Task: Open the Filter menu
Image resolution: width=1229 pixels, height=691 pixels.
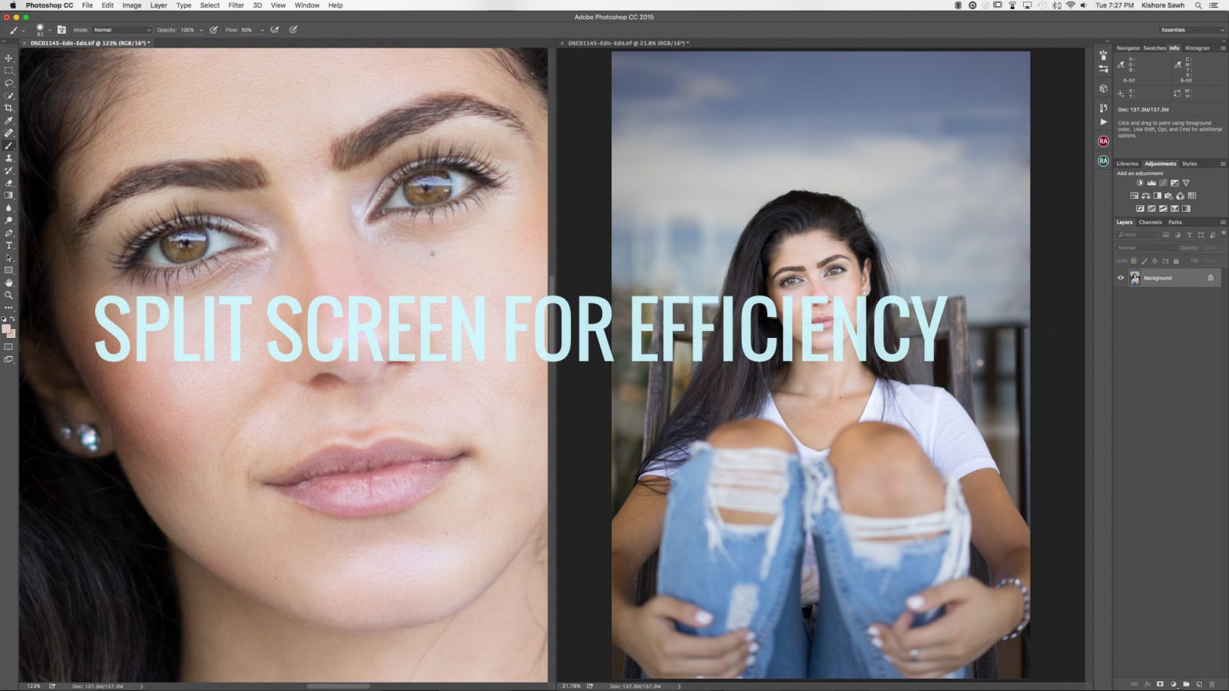Action: point(236,5)
